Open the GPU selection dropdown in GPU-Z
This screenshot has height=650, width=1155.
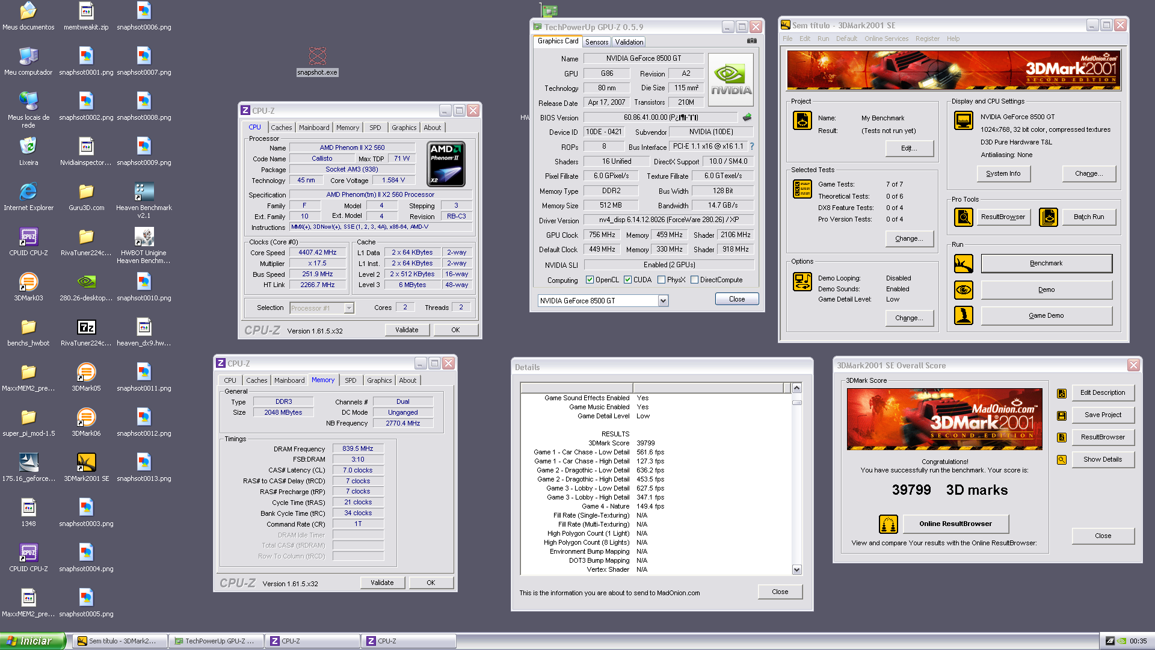663,300
